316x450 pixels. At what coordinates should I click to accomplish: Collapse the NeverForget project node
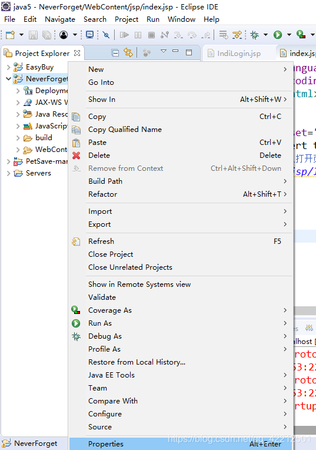tap(9, 79)
